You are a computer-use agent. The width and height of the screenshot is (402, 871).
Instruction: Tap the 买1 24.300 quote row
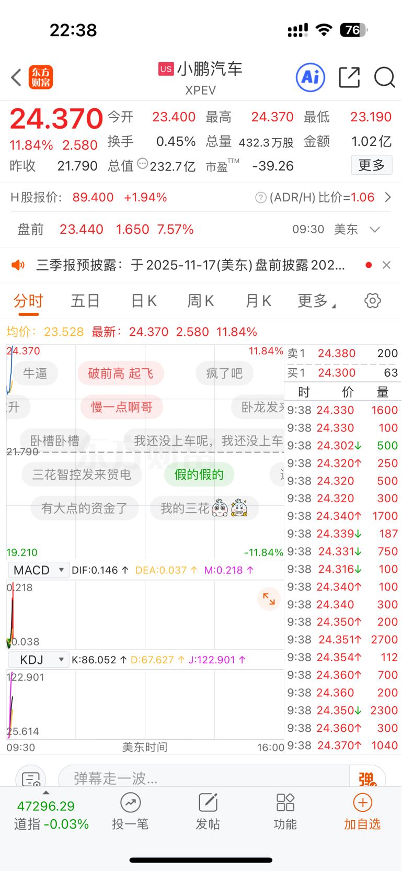click(x=343, y=373)
